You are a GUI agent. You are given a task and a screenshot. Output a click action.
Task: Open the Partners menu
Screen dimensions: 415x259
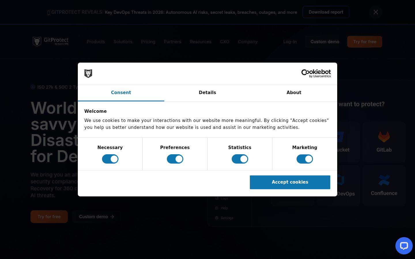(x=173, y=42)
